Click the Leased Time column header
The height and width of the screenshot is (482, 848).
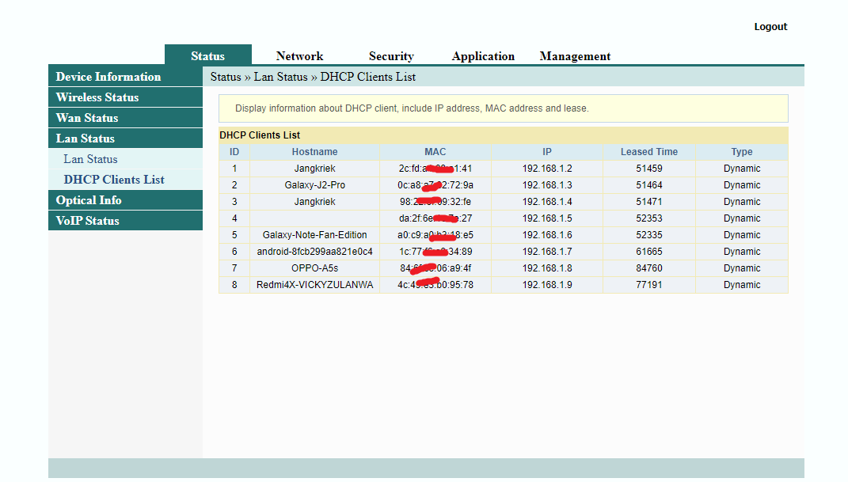coord(649,152)
